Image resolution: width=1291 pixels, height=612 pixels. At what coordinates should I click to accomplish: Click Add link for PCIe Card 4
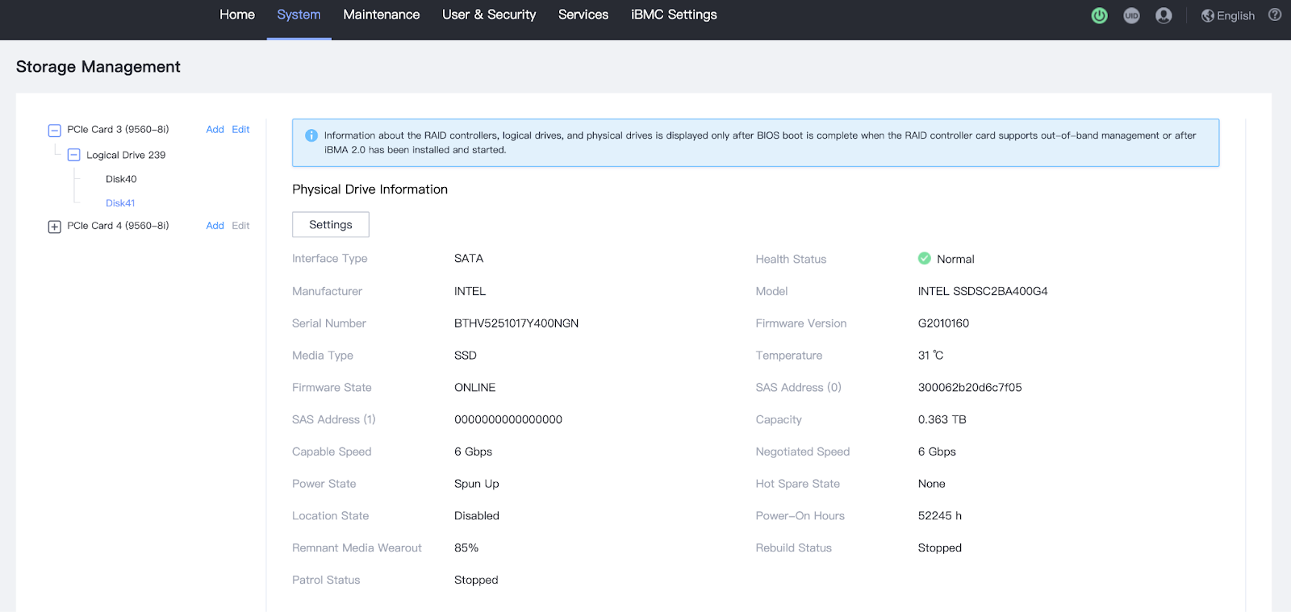[215, 226]
